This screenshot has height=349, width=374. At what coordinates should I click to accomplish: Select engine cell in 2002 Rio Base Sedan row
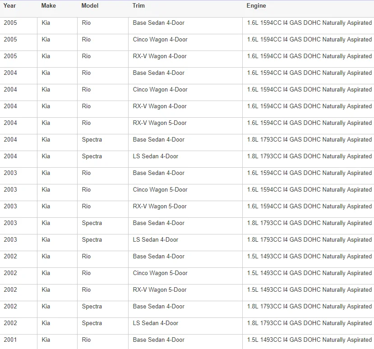click(309, 259)
